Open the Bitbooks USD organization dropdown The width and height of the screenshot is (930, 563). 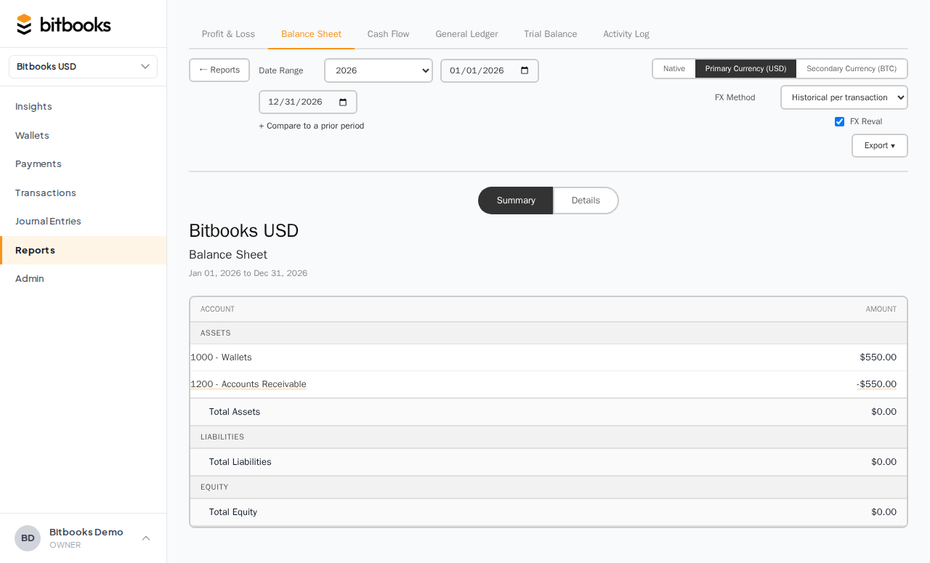(83, 67)
